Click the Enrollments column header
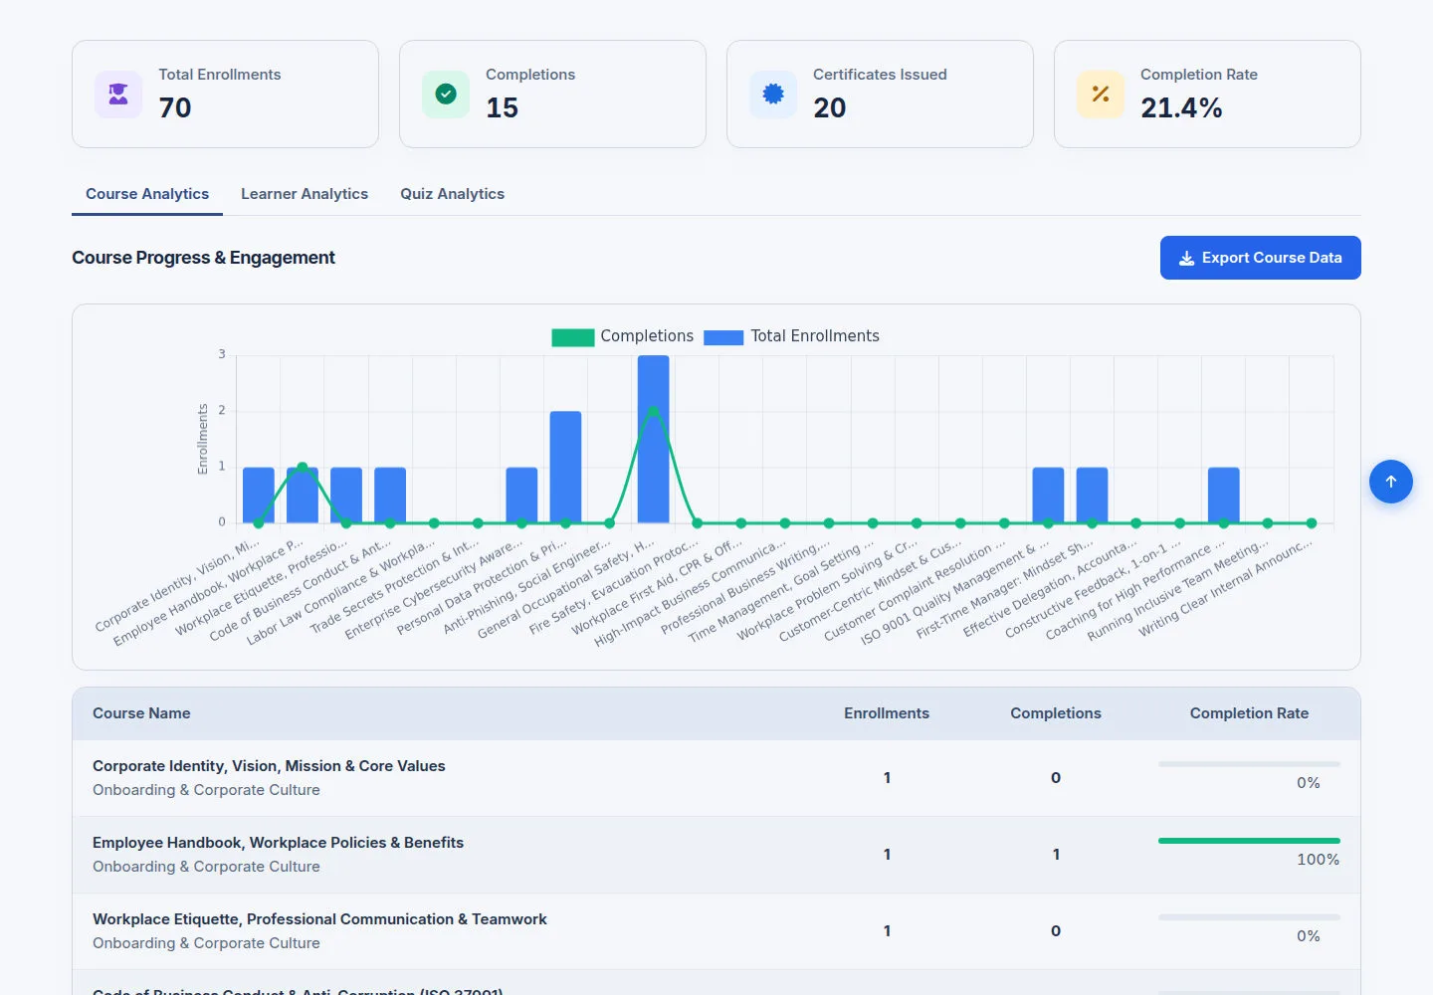The width and height of the screenshot is (1433, 995). point(887,713)
